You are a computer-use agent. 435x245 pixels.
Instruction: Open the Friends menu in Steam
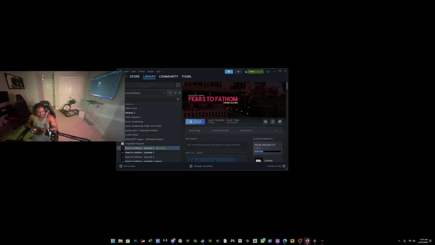141,71
